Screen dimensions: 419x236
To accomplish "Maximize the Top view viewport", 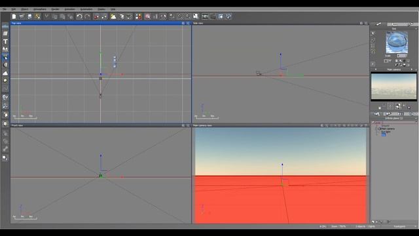I will click(x=188, y=24).
